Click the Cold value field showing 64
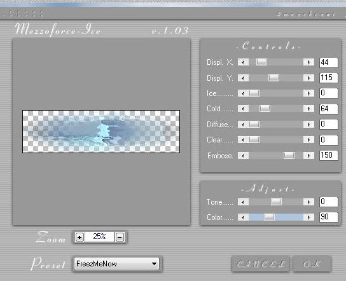 (329, 109)
